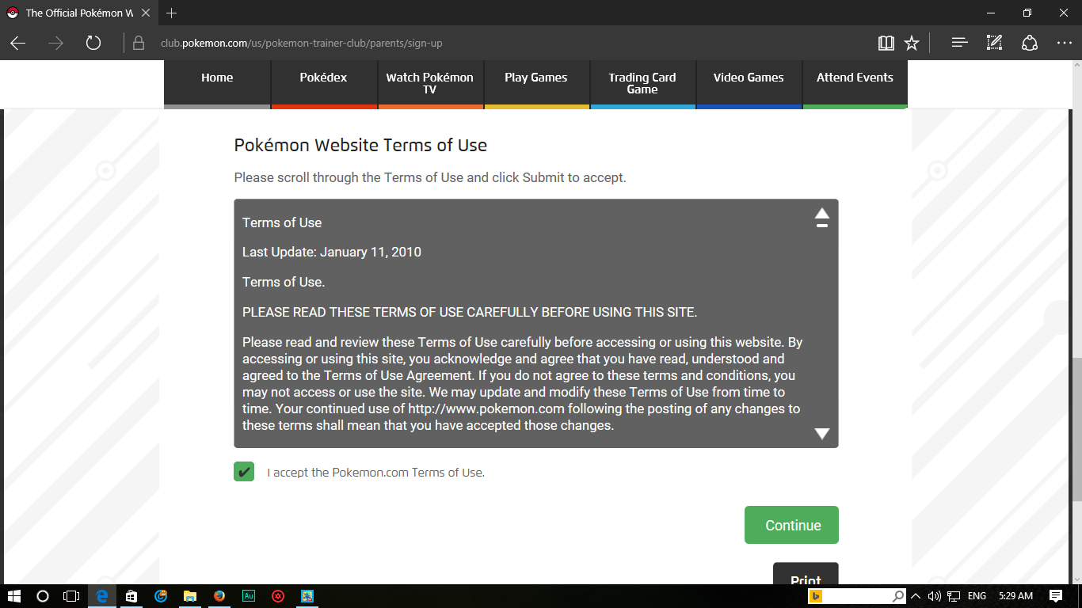This screenshot has width=1082, height=608.
Task: Click the 'Pokémon Website Terms of Use' heading
Action: coord(360,146)
